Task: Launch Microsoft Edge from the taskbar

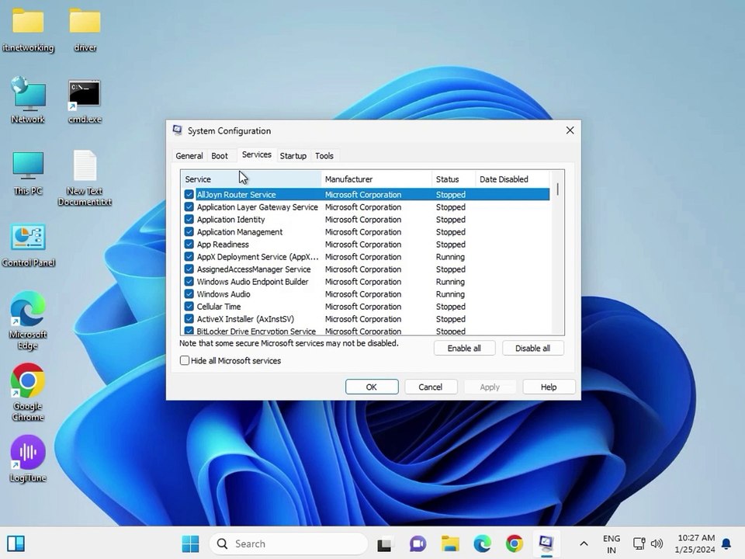Action: pos(482,543)
